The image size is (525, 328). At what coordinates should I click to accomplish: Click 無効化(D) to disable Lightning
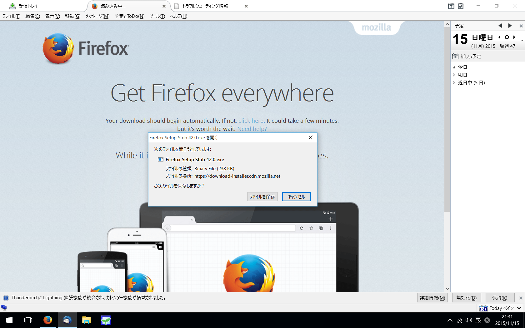pyautogui.click(x=466, y=298)
